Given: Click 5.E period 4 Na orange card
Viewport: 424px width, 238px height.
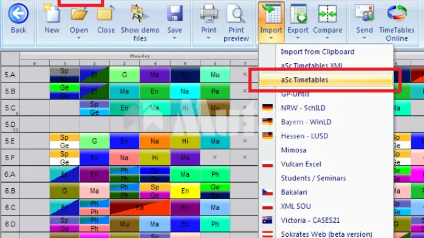Looking at the screenshot, I should tap(155, 141).
